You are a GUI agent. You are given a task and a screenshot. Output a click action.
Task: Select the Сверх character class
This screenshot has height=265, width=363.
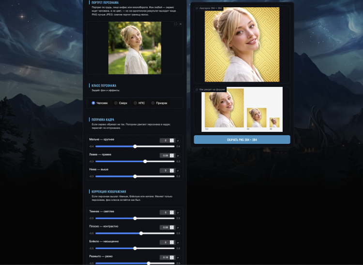[x=121, y=103]
